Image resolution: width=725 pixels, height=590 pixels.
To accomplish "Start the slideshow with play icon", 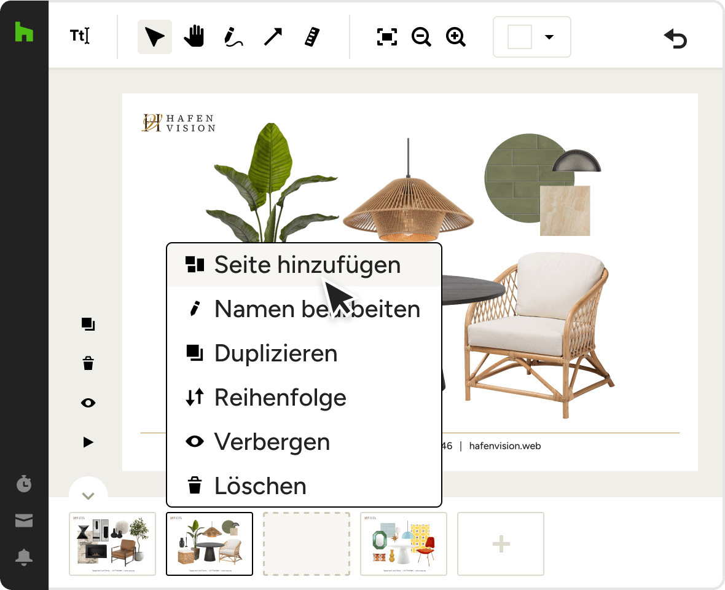I will [88, 442].
